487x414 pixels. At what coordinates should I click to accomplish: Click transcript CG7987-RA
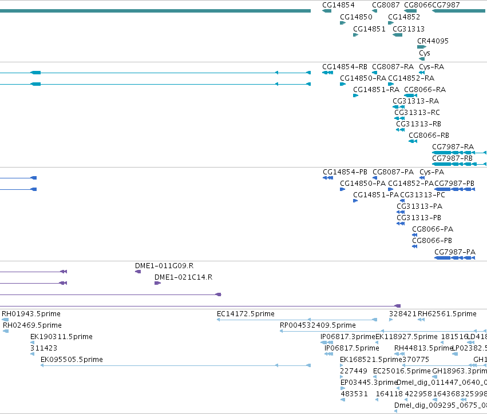453,147
